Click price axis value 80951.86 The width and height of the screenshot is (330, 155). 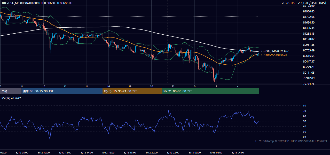pos(309,45)
